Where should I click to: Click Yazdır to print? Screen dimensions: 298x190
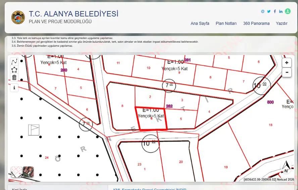pyautogui.click(x=282, y=23)
